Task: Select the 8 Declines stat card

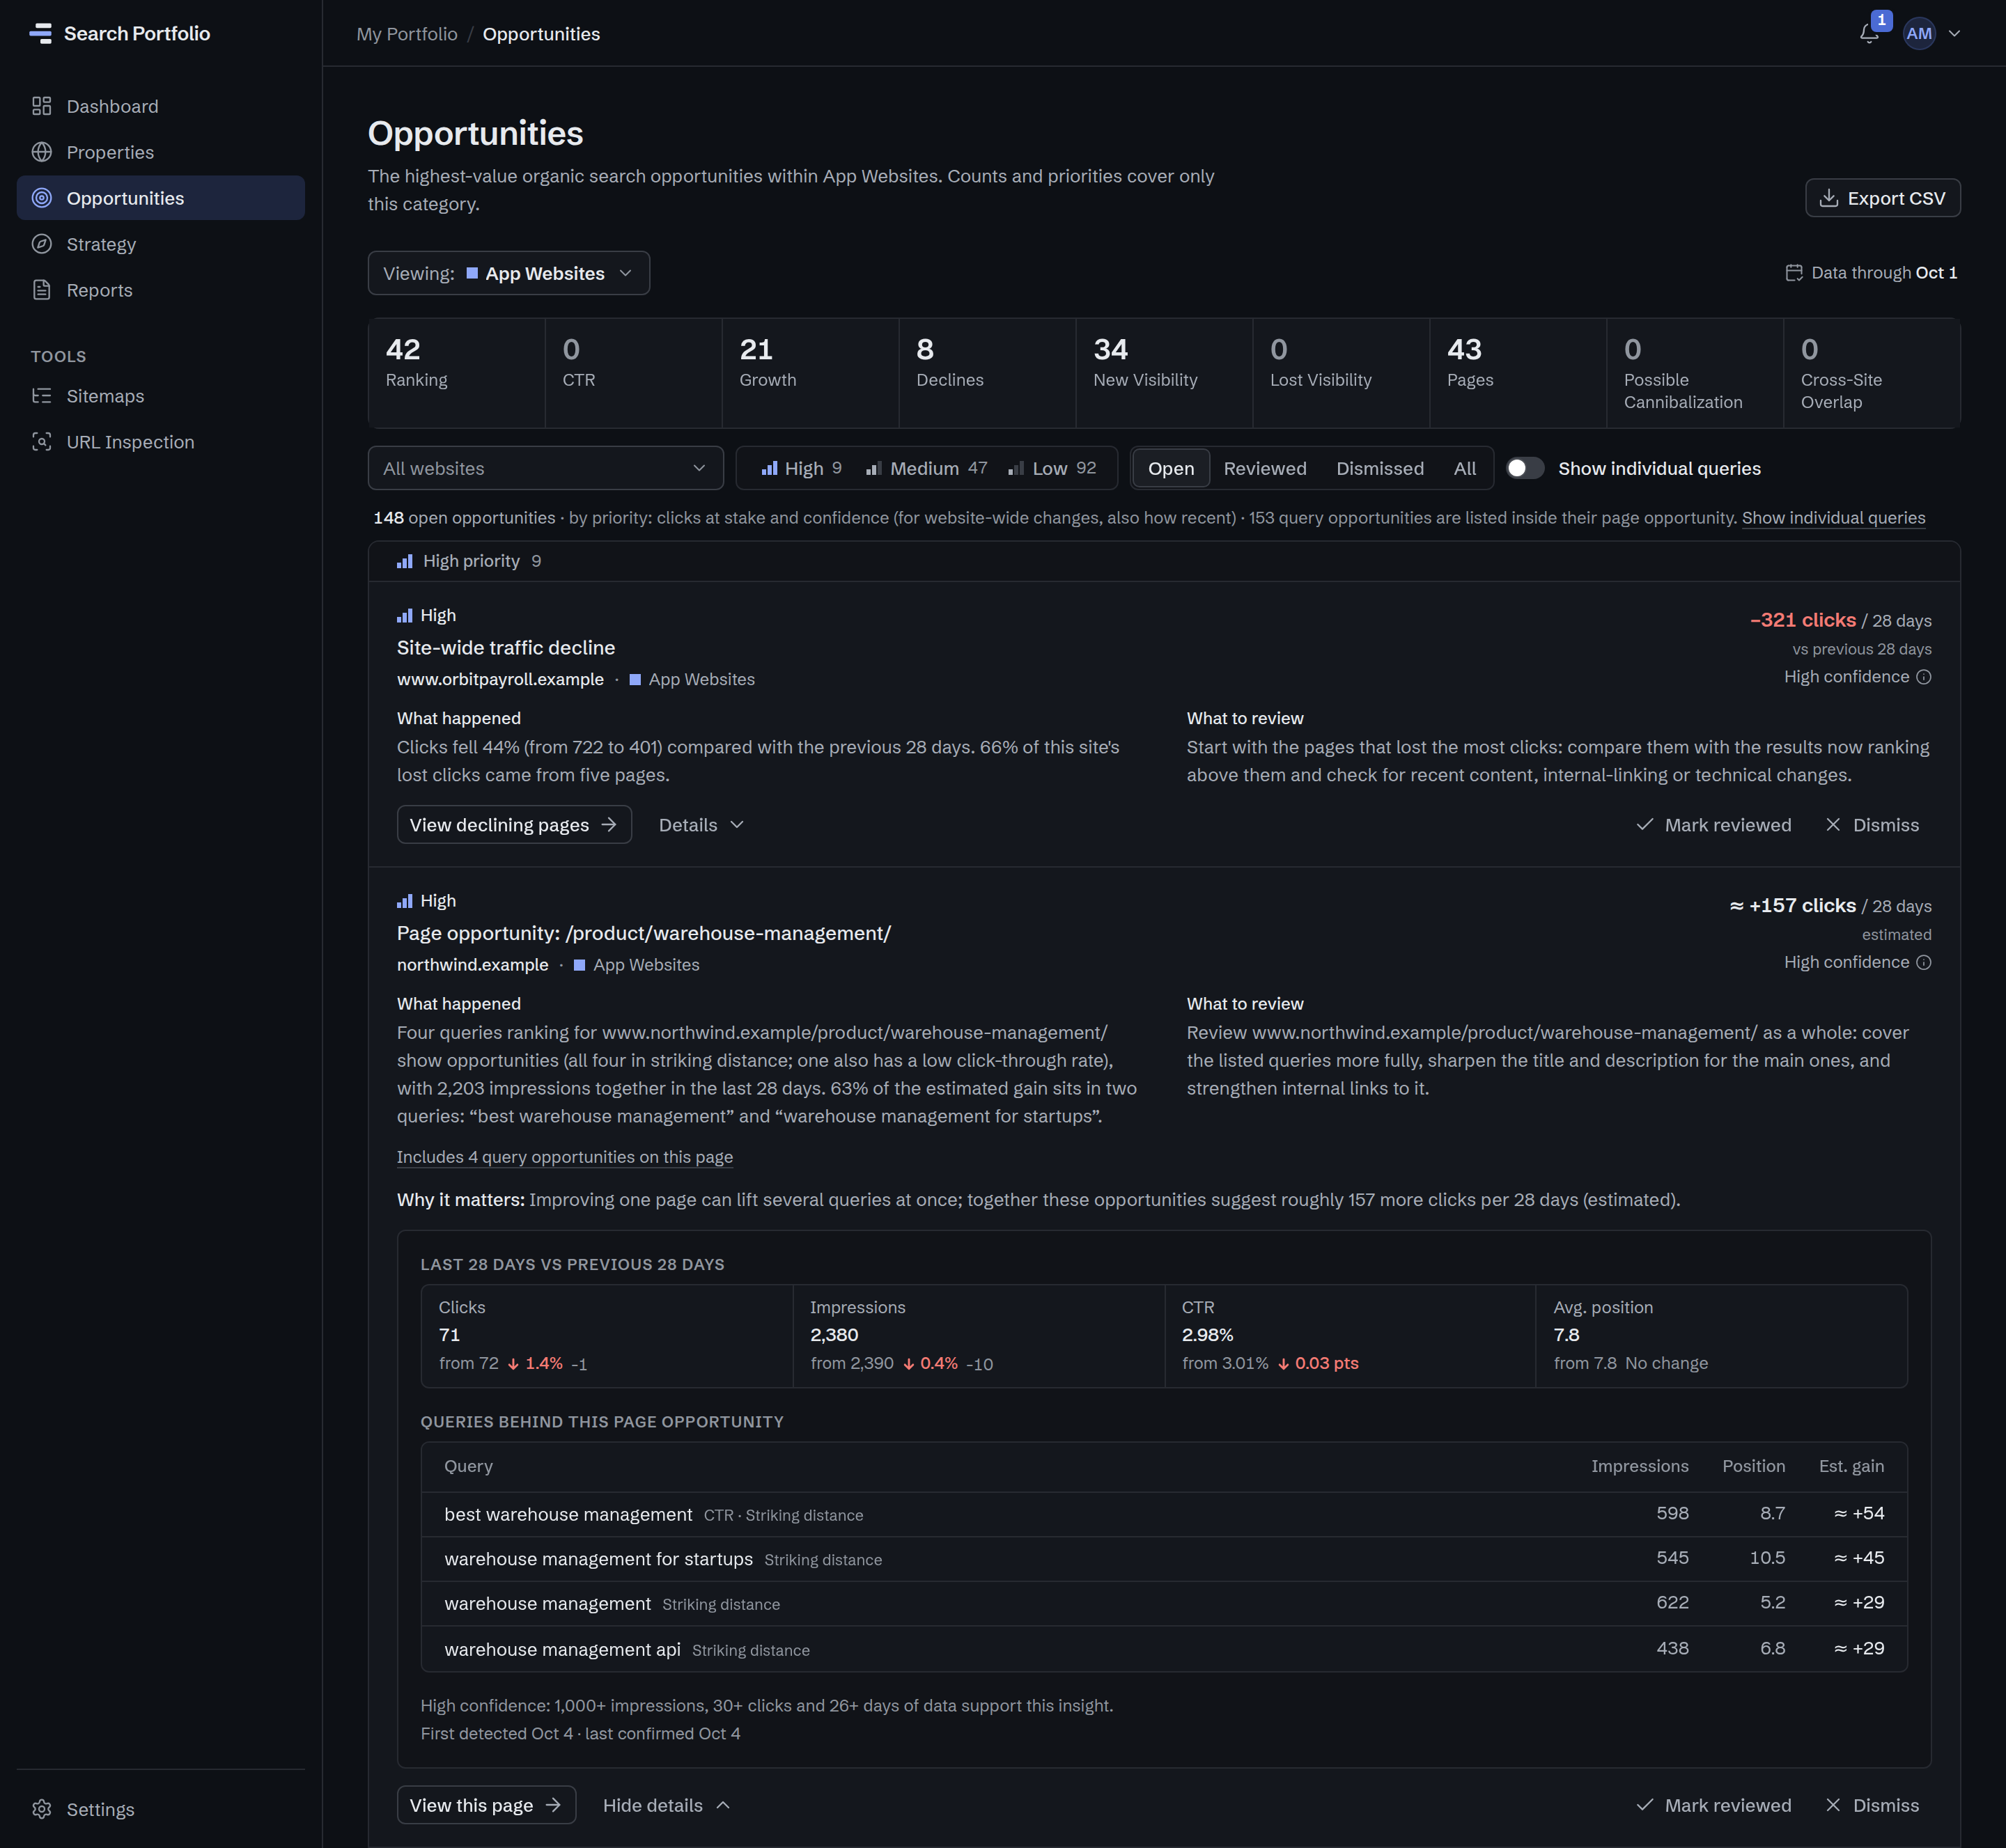Action: [x=986, y=373]
